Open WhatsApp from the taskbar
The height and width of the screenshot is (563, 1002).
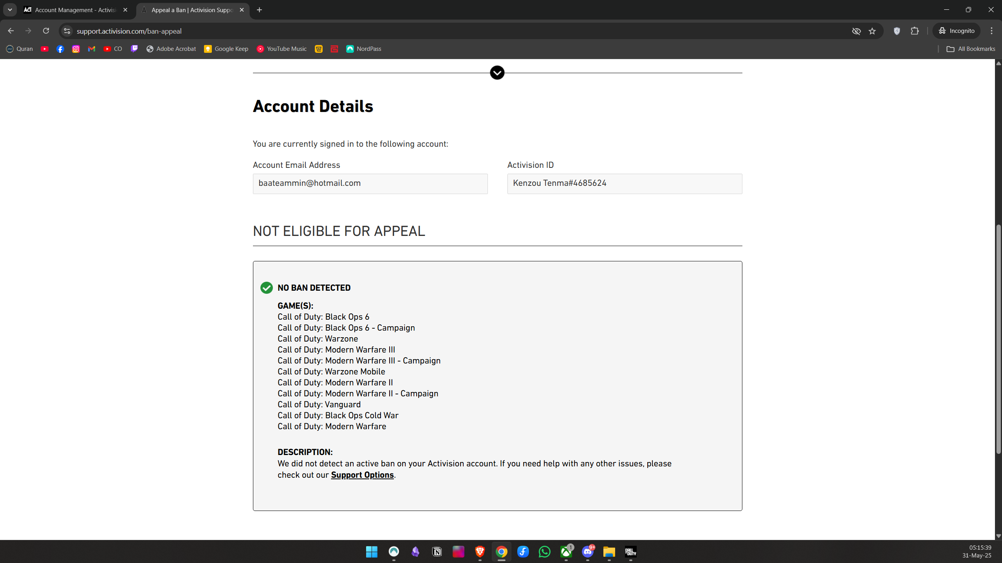[544, 552]
